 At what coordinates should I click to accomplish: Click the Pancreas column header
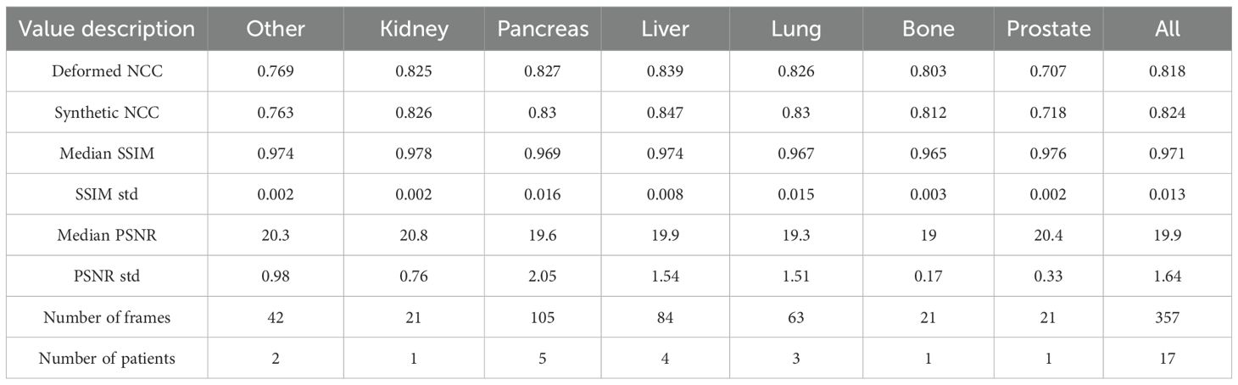543,29
